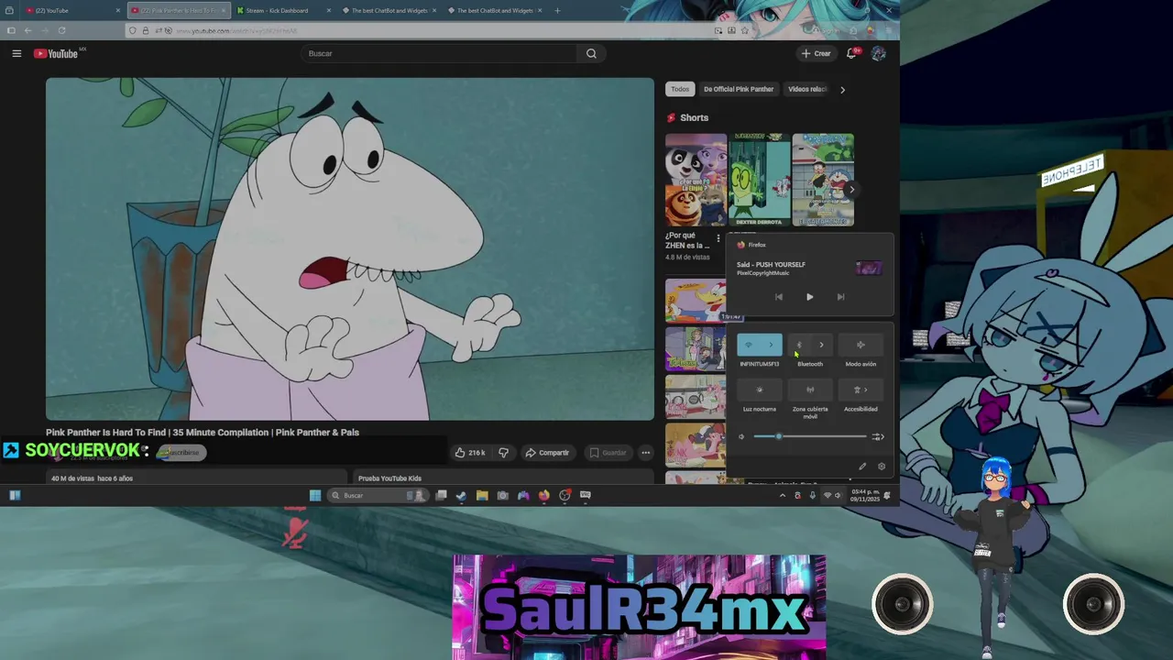
Task: Open the video's three-dot more actions
Action: [645, 453]
